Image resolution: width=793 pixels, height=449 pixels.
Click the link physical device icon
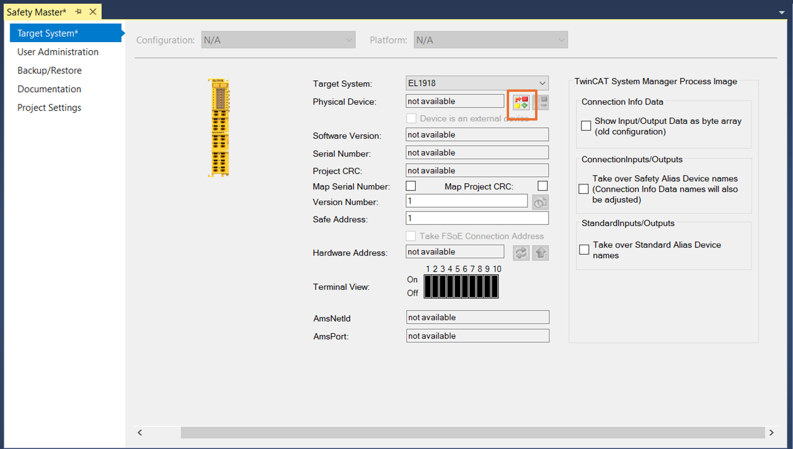[x=521, y=103]
